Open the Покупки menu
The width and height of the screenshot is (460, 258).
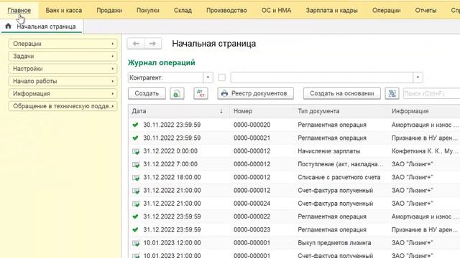point(148,10)
